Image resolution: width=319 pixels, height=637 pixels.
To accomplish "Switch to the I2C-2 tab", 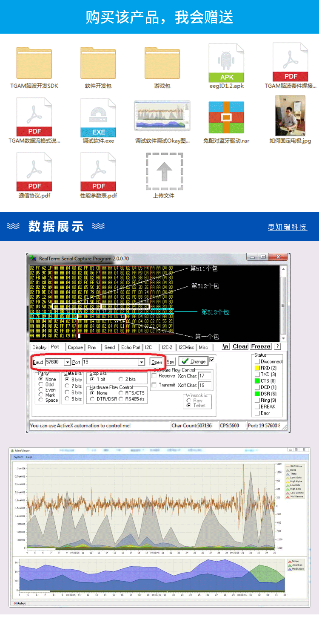I will [x=167, y=347].
